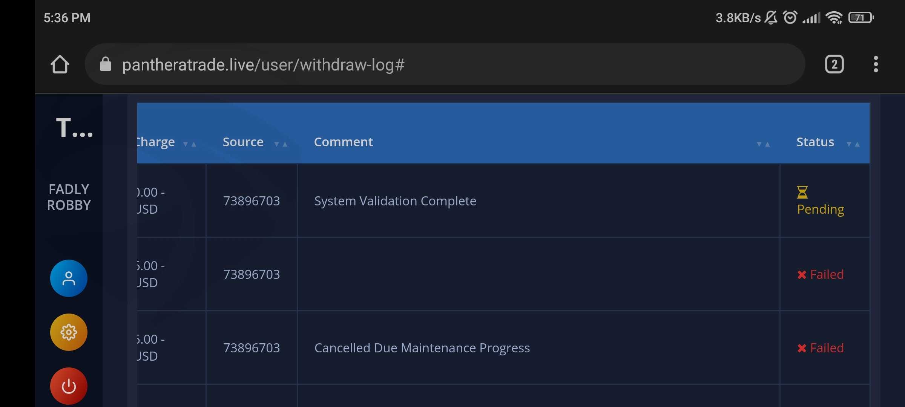Click the Comment column header
The height and width of the screenshot is (407, 905).
[343, 142]
